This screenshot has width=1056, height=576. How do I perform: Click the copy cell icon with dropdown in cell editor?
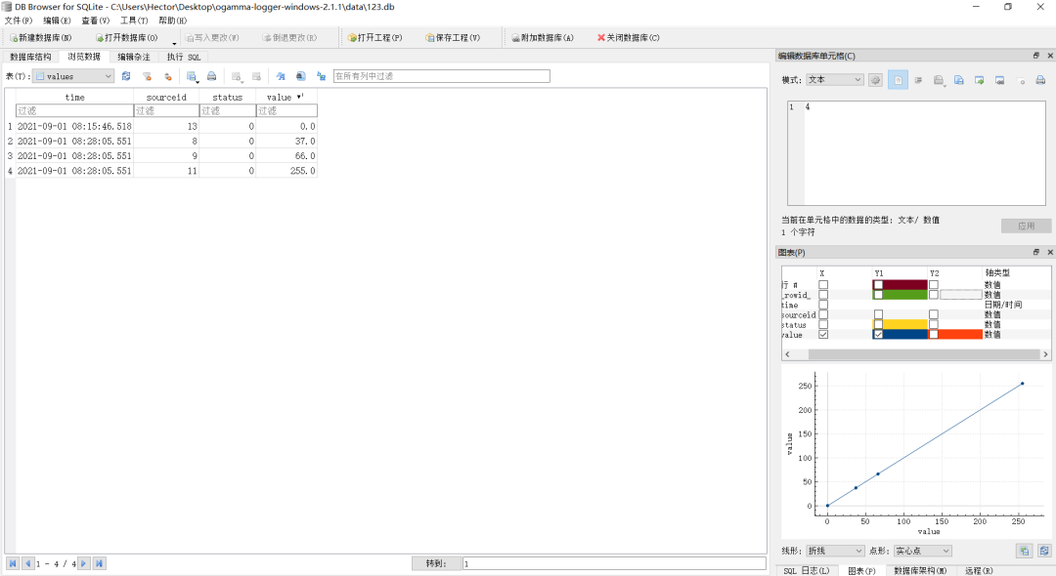tap(939, 80)
